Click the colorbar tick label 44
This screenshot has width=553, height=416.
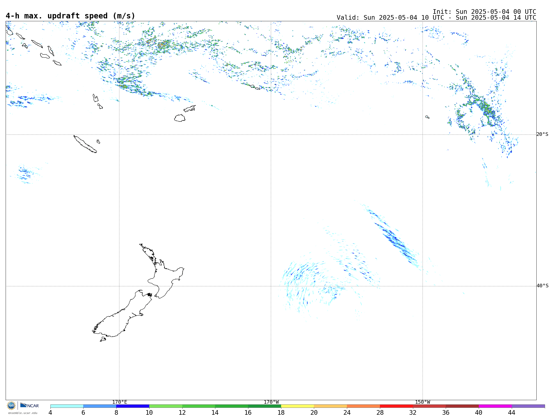pyautogui.click(x=512, y=413)
